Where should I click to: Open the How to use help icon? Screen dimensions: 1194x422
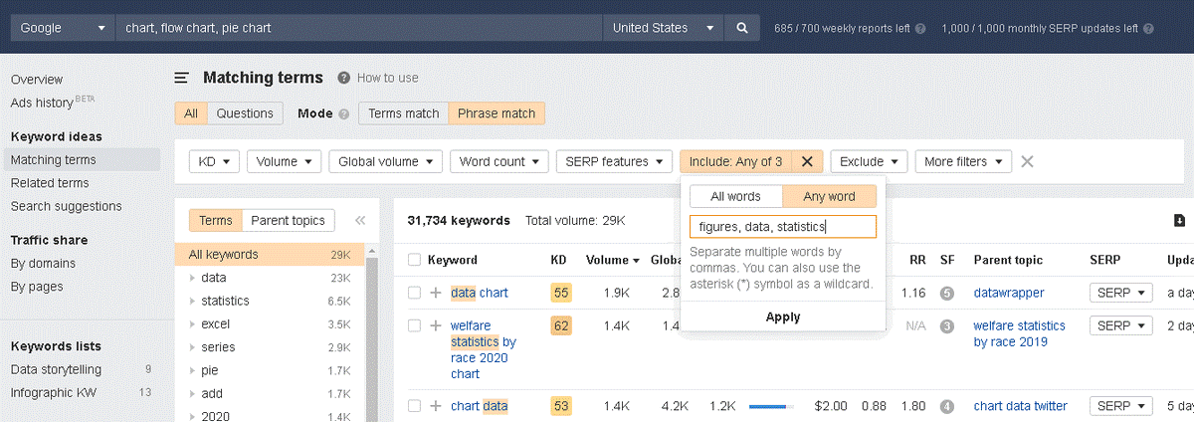pyautogui.click(x=343, y=78)
